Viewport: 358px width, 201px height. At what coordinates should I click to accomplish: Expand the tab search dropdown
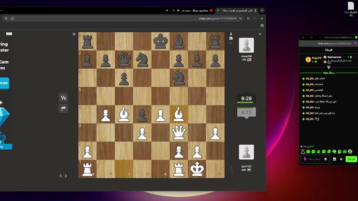[262, 11]
